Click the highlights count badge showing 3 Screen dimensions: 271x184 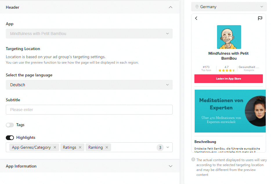(160, 148)
